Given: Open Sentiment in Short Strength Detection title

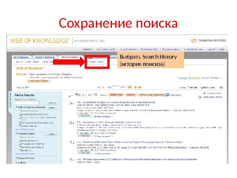Looking at the screenshot, I should [112, 122].
